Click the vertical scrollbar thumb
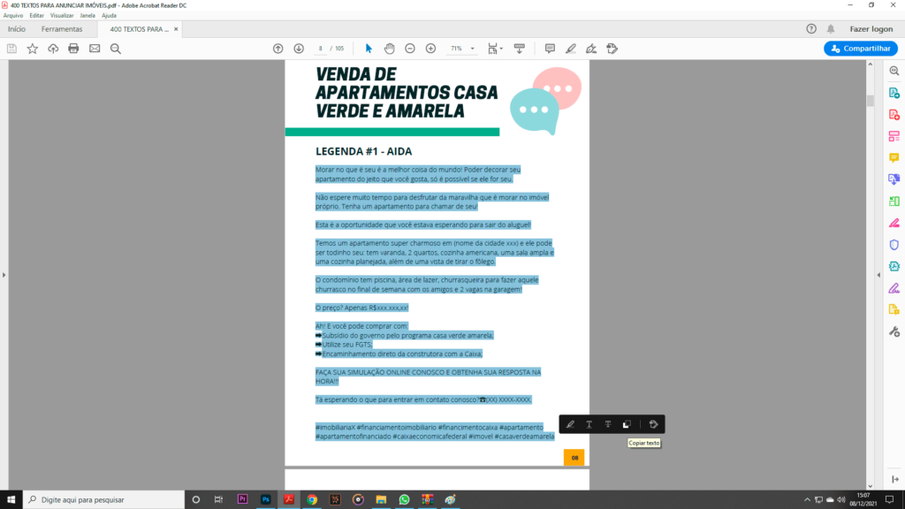This screenshot has width=905, height=509. coord(871,101)
